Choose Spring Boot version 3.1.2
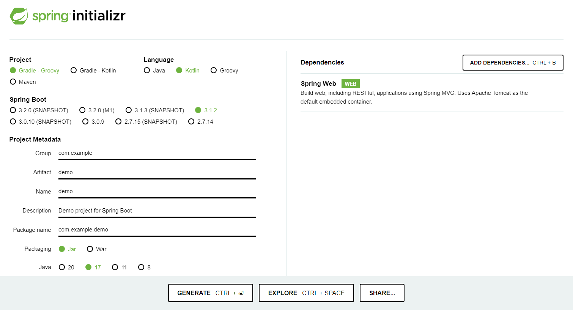The image size is (573, 310). [x=206, y=110]
